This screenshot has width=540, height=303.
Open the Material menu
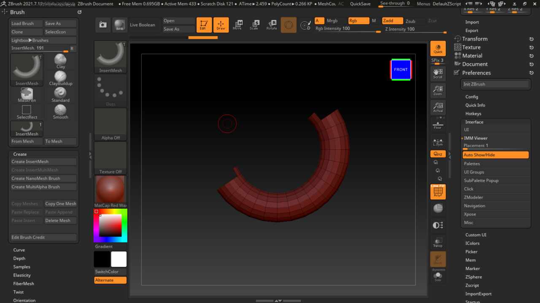tap(472, 56)
